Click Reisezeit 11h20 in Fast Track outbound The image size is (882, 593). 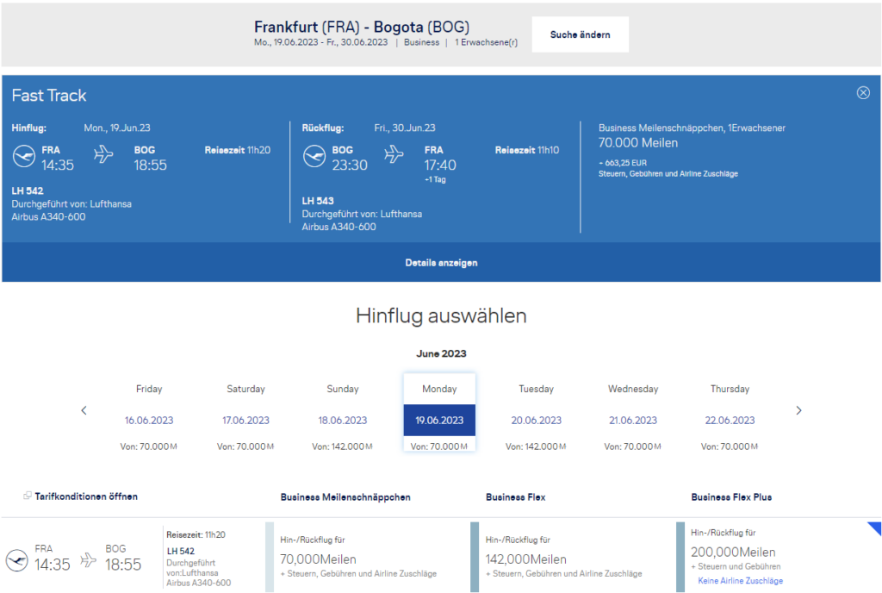point(238,150)
